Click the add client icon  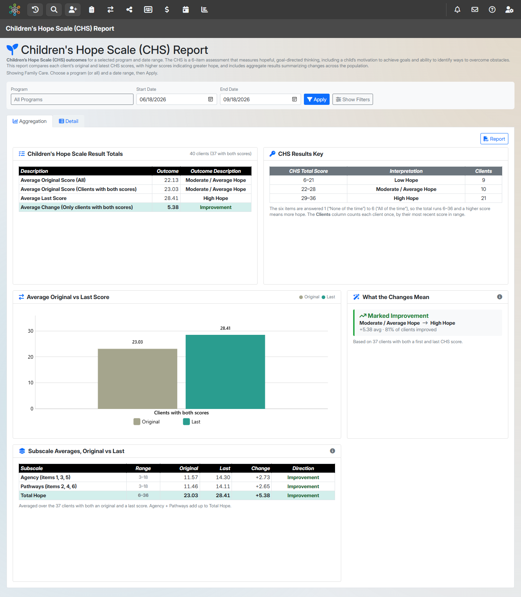pyautogui.click(x=73, y=9)
